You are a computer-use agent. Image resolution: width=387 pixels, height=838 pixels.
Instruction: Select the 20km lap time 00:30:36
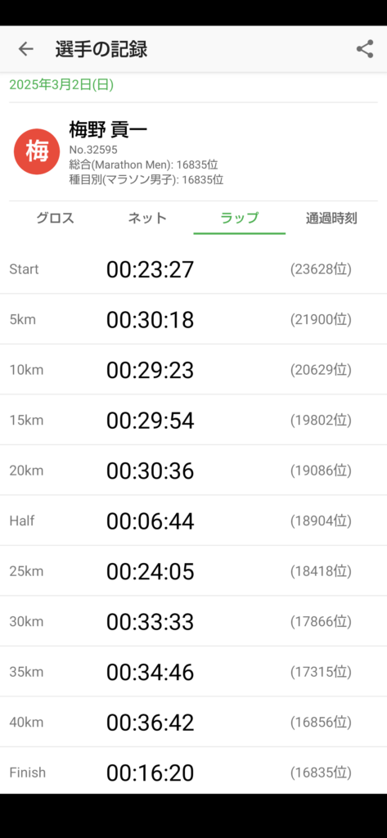point(151,471)
